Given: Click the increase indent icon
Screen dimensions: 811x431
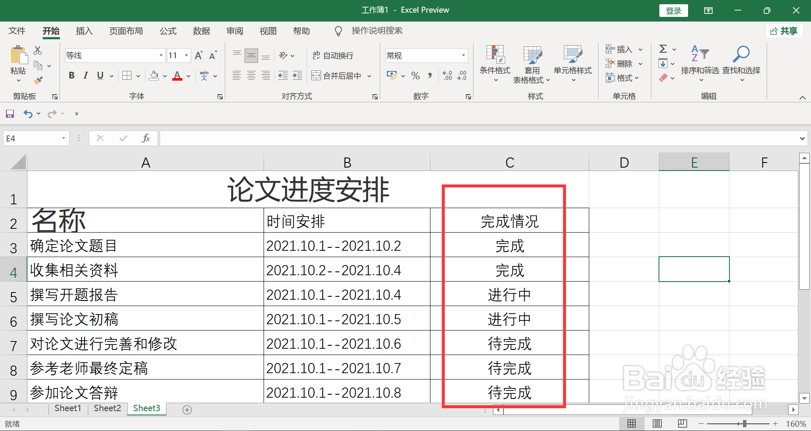Looking at the screenshot, I should click(297, 76).
